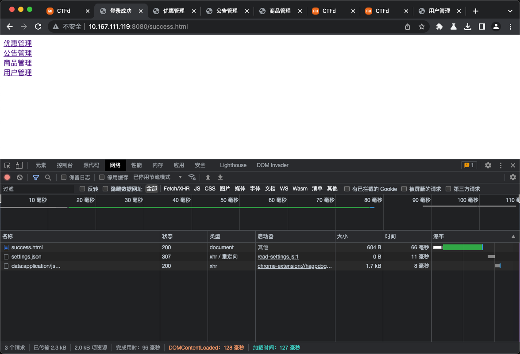This screenshot has height=354, width=520.
Task: Click the import HAR upload icon
Action: 208,177
